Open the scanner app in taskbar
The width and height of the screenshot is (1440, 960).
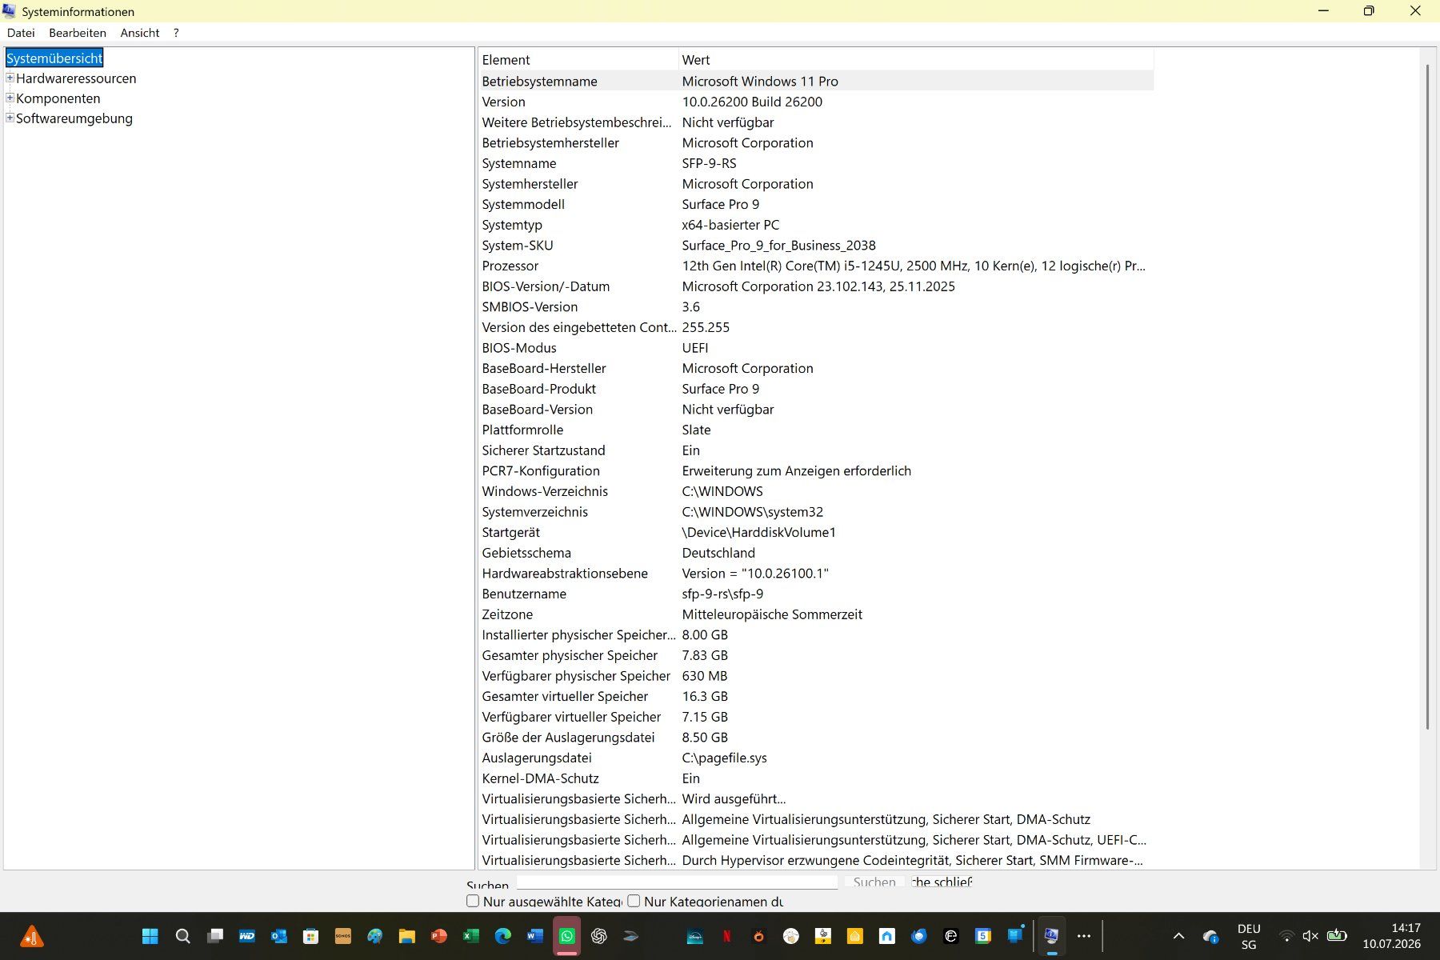click(x=630, y=936)
